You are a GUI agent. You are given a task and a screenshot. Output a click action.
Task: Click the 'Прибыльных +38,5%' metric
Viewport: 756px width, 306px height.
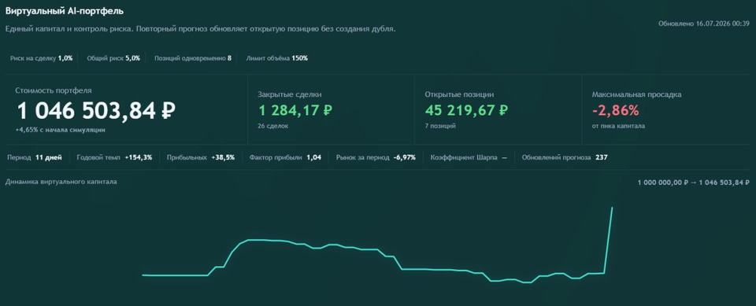201,157
